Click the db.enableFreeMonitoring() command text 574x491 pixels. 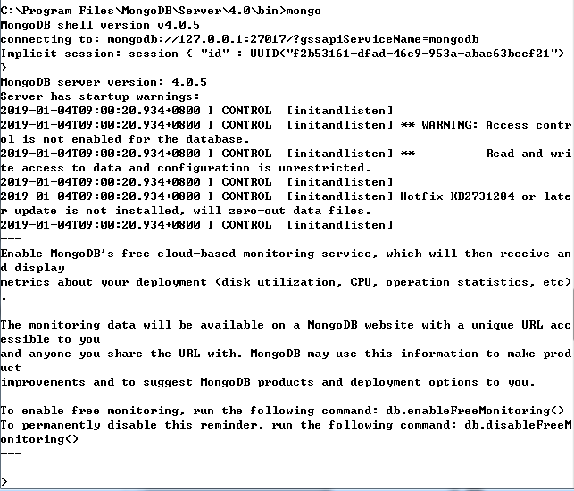475,411
